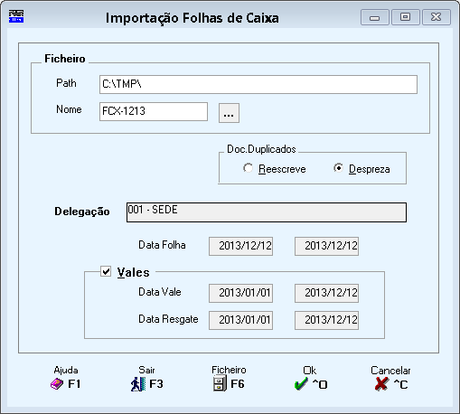
Task: Click the Path input field
Action: pos(258,84)
